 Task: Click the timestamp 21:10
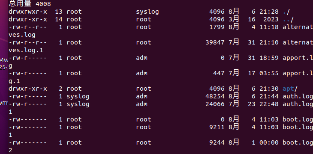[x=269, y=43]
